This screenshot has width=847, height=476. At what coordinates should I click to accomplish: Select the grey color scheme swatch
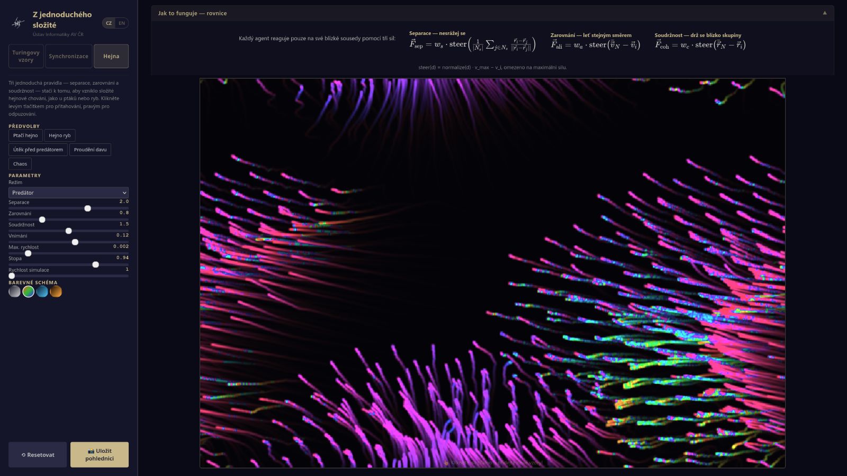click(x=14, y=291)
